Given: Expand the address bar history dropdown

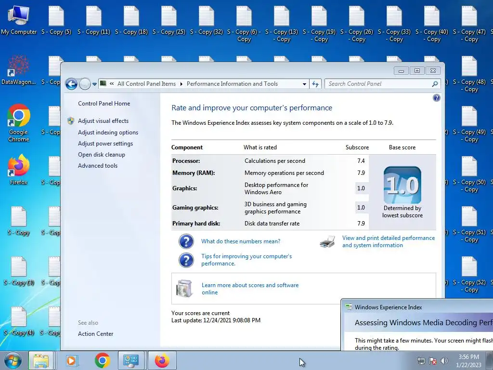Looking at the screenshot, I should (304, 84).
